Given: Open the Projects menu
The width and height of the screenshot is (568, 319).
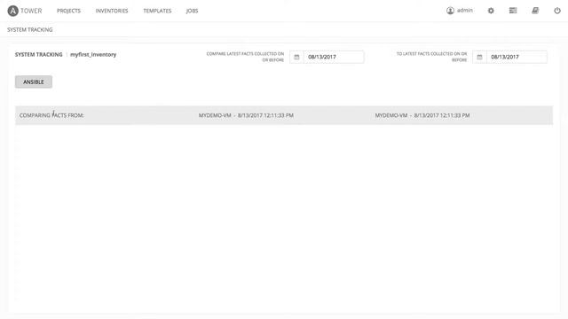Looking at the screenshot, I should pos(68,11).
